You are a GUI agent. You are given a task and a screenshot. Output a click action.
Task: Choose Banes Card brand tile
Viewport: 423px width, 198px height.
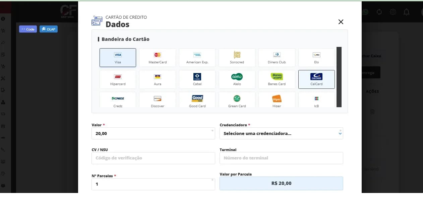tap(277, 79)
